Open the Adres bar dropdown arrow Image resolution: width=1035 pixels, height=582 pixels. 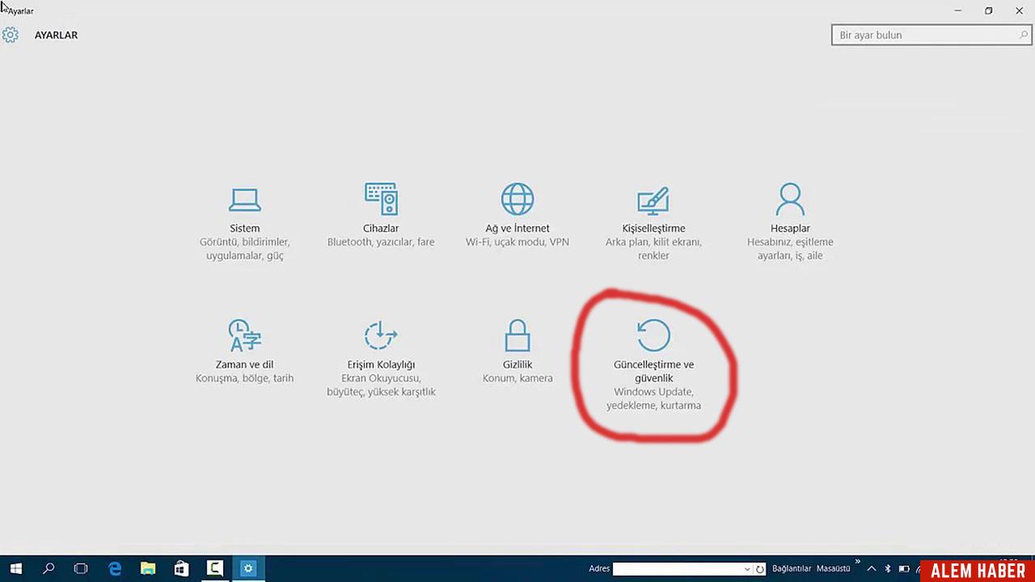(x=747, y=568)
